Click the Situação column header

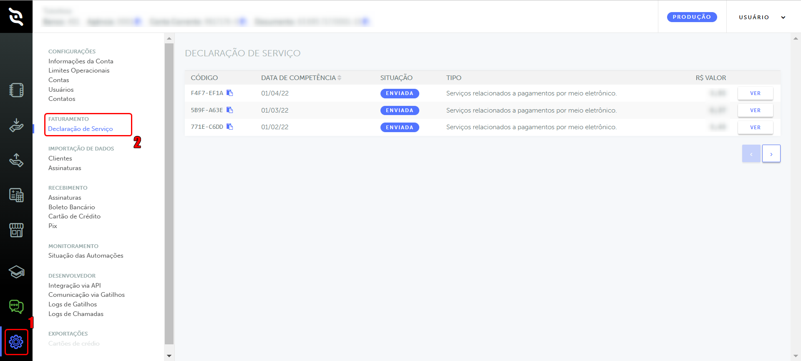(x=396, y=78)
